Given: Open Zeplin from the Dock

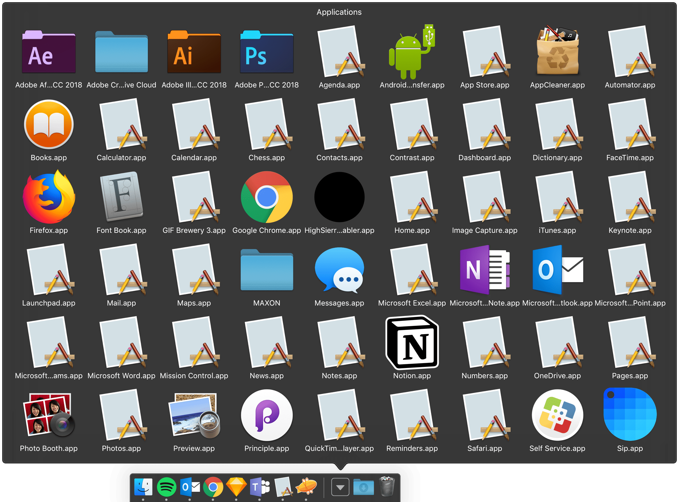Looking at the screenshot, I should [307, 486].
